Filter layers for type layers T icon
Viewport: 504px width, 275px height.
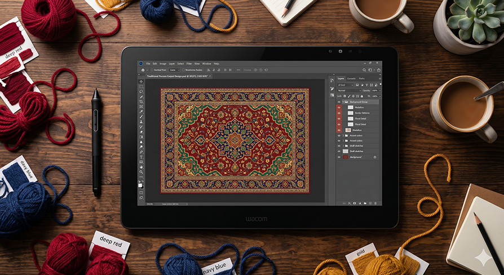coord(367,85)
